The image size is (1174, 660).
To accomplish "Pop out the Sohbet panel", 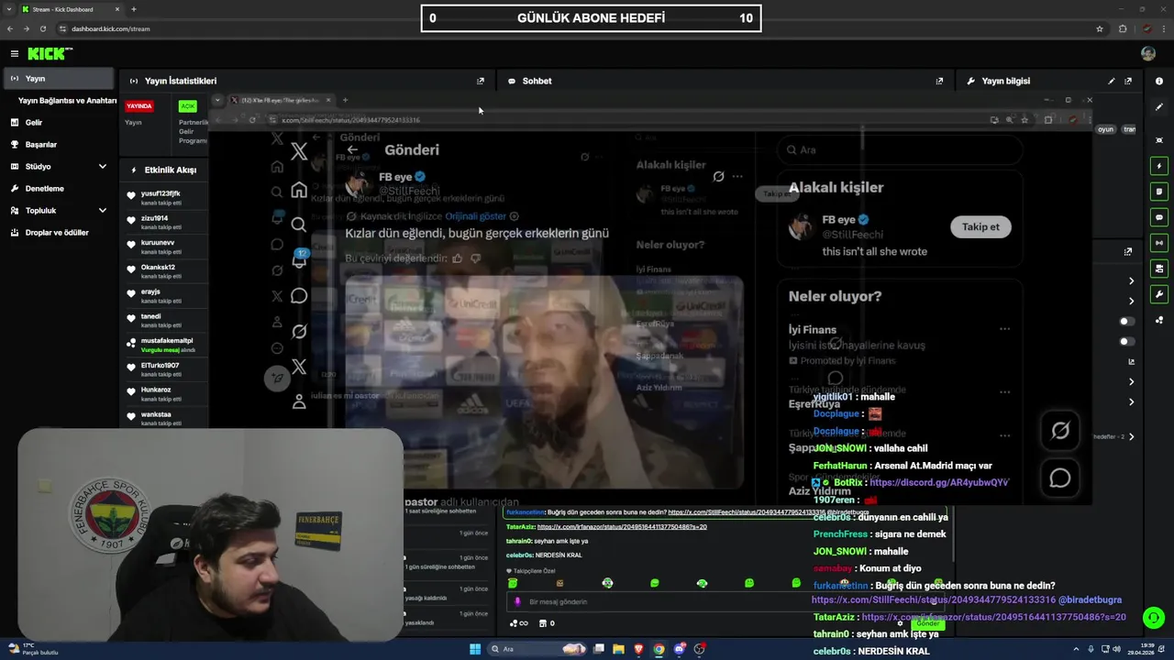I will [x=939, y=81].
